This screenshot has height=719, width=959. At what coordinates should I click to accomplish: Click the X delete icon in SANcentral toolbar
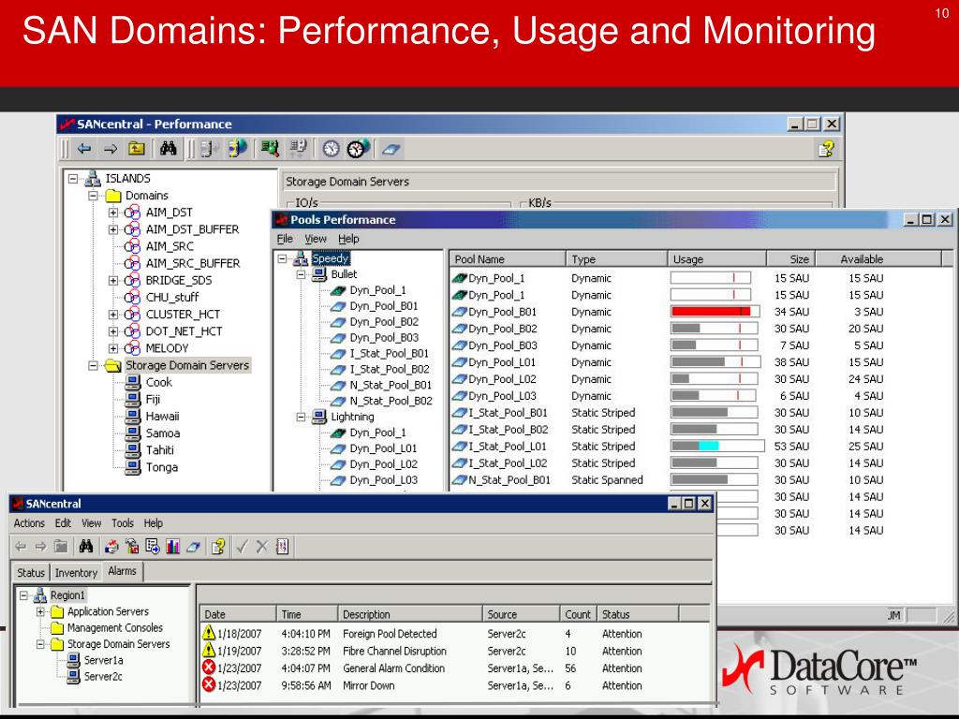pyautogui.click(x=262, y=547)
